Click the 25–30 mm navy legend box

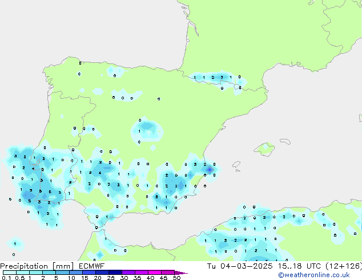pyautogui.click(x=115, y=273)
